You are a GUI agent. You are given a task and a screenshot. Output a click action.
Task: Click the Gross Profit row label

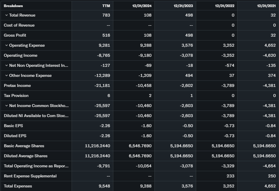15,35
